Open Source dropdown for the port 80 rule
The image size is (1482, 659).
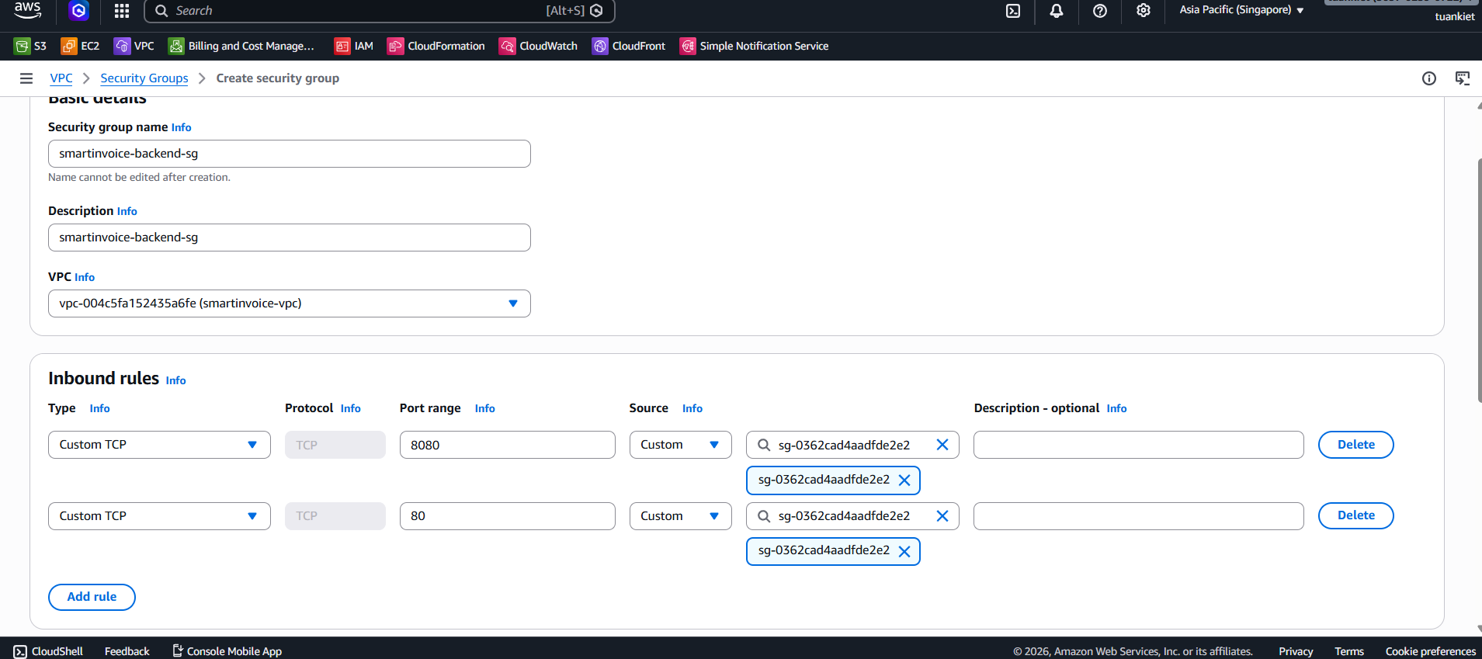point(680,516)
